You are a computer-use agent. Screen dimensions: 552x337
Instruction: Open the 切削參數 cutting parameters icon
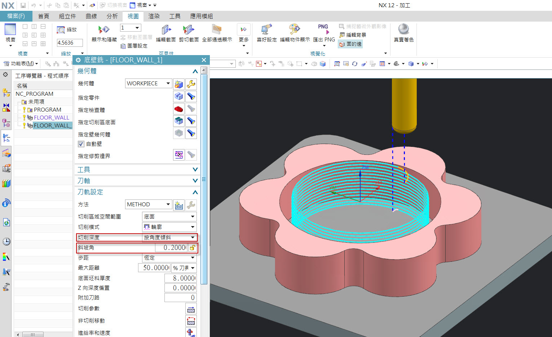click(191, 309)
